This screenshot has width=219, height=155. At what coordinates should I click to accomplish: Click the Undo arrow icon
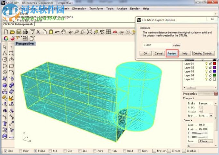click(57, 32)
